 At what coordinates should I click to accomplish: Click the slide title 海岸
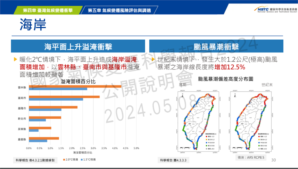(33, 25)
